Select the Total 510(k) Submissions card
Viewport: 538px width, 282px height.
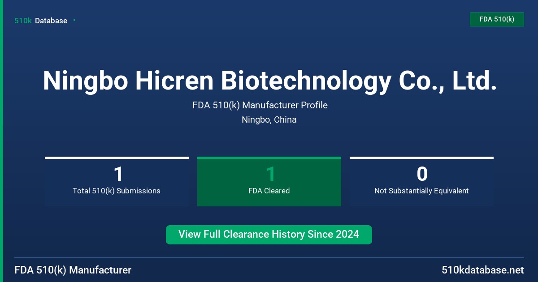117,182
